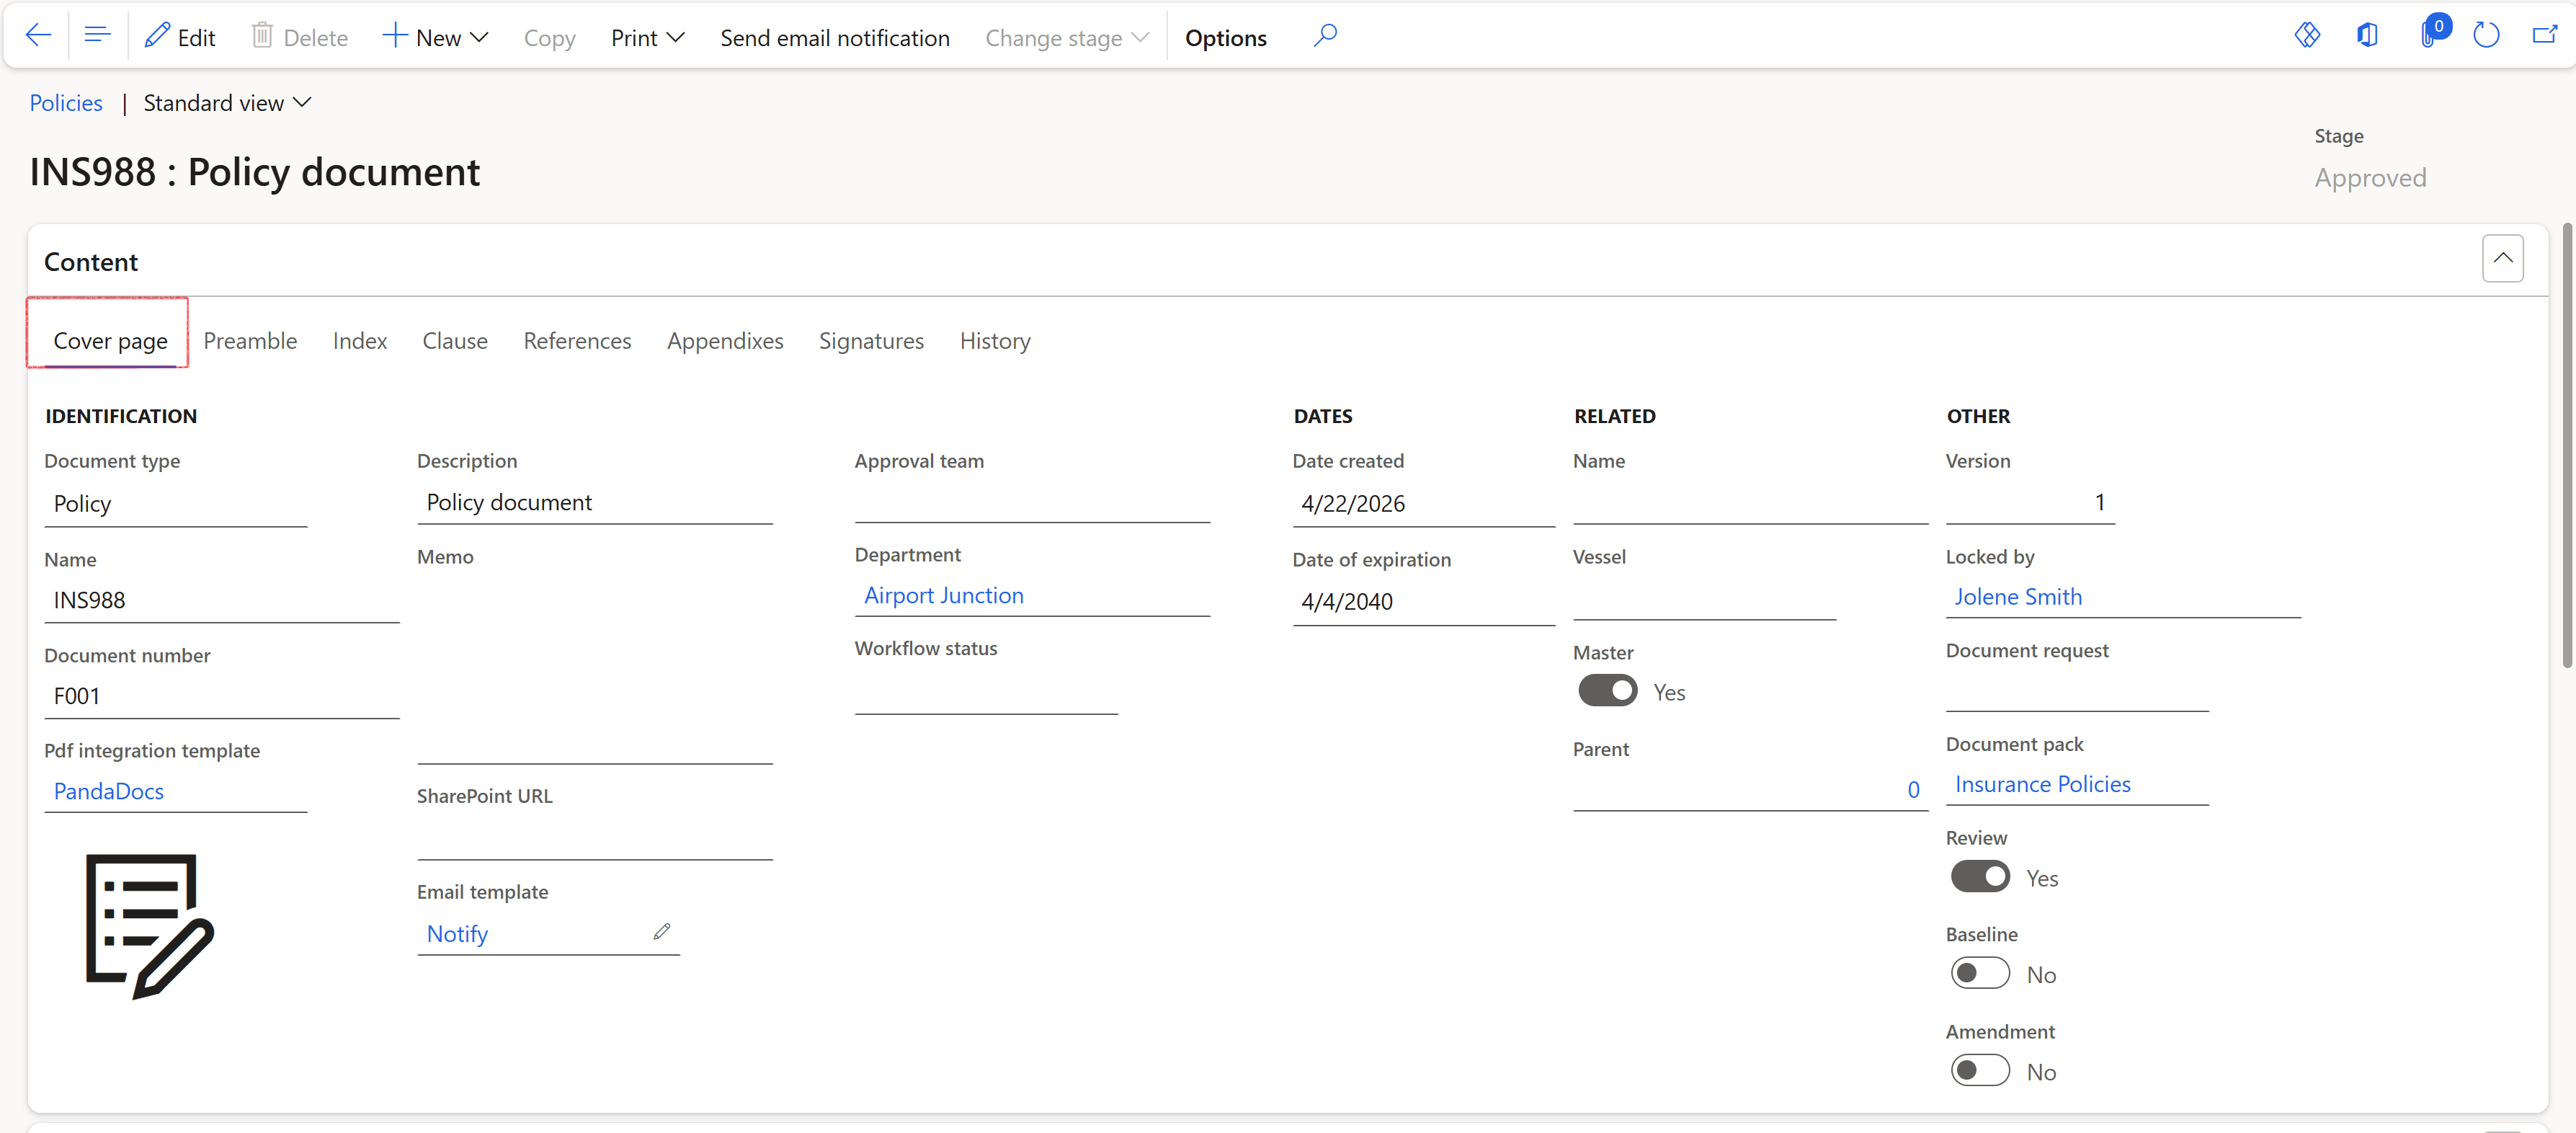Open page in new window icon
This screenshot has height=1133, width=2576.
(2544, 36)
